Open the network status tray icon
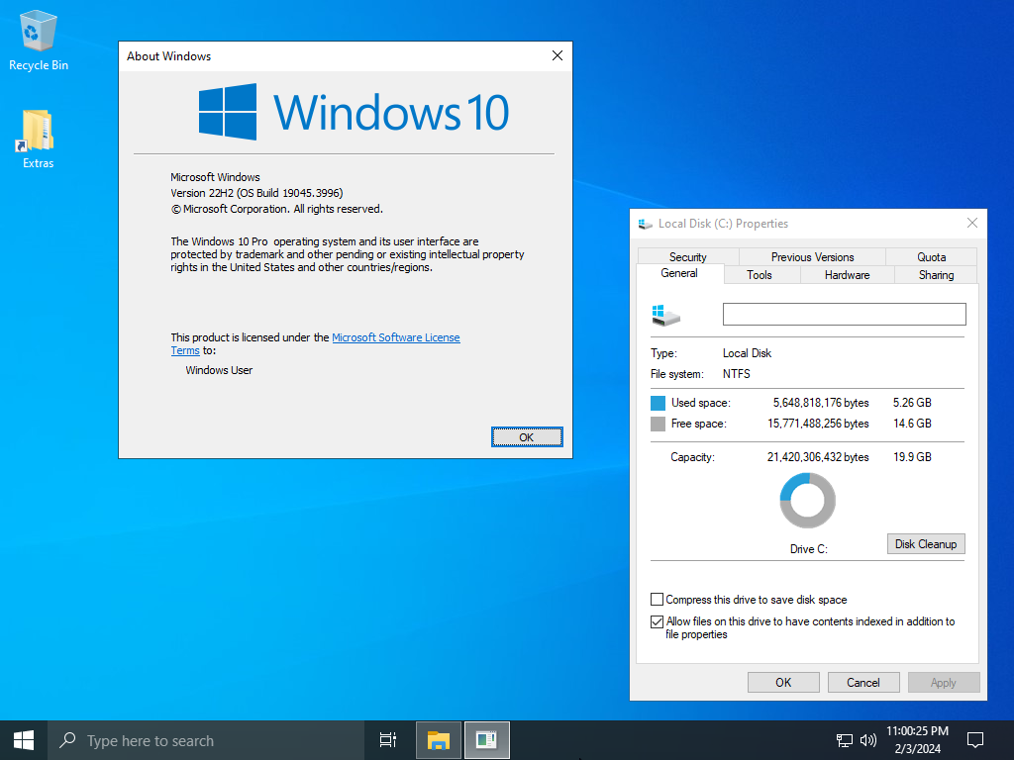The image size is (1014, 760). pos(844,740)
